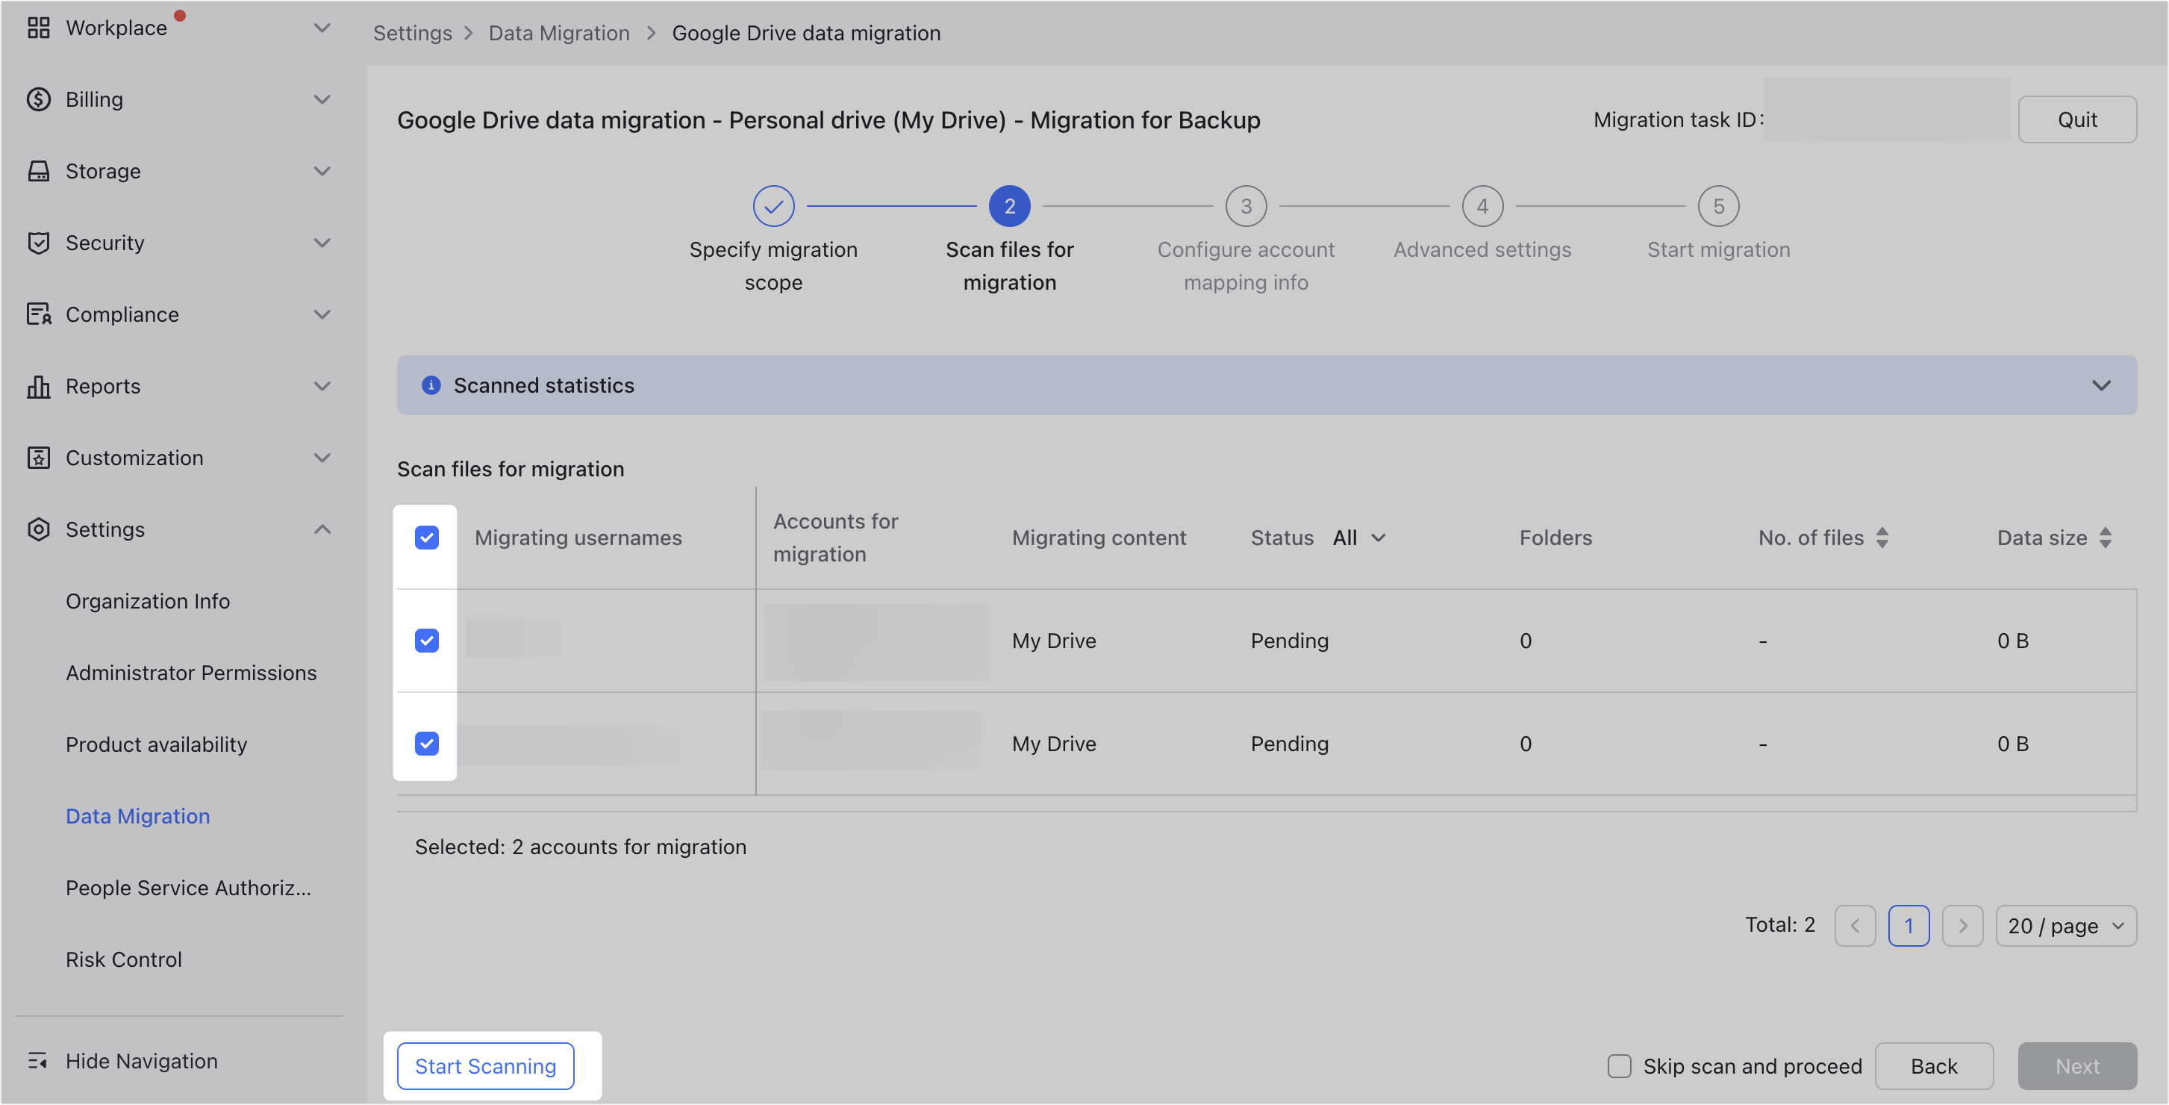The image size is (2169, 1105).
Task: Click the Settings gear icon
Action: 40,529
